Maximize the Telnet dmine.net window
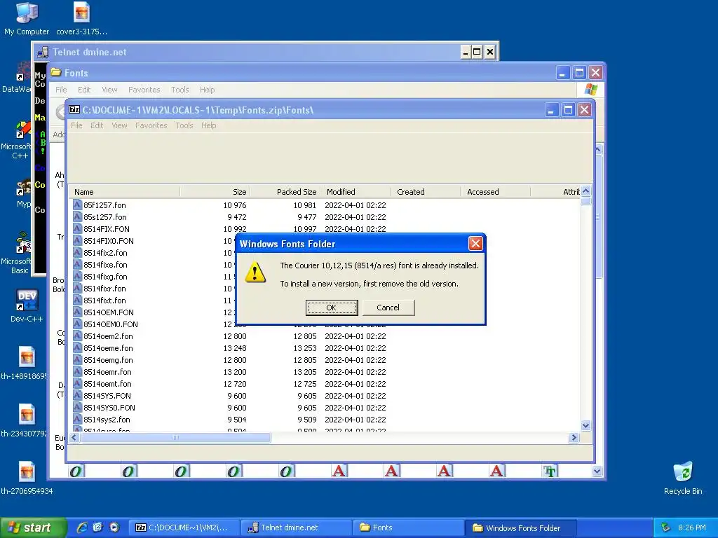 point(477,52)
